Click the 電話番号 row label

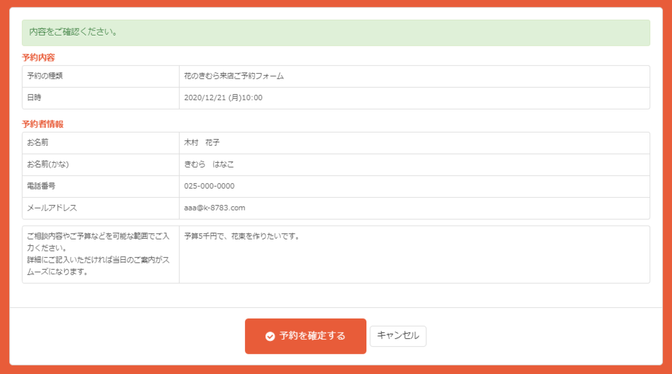point(41,186)
